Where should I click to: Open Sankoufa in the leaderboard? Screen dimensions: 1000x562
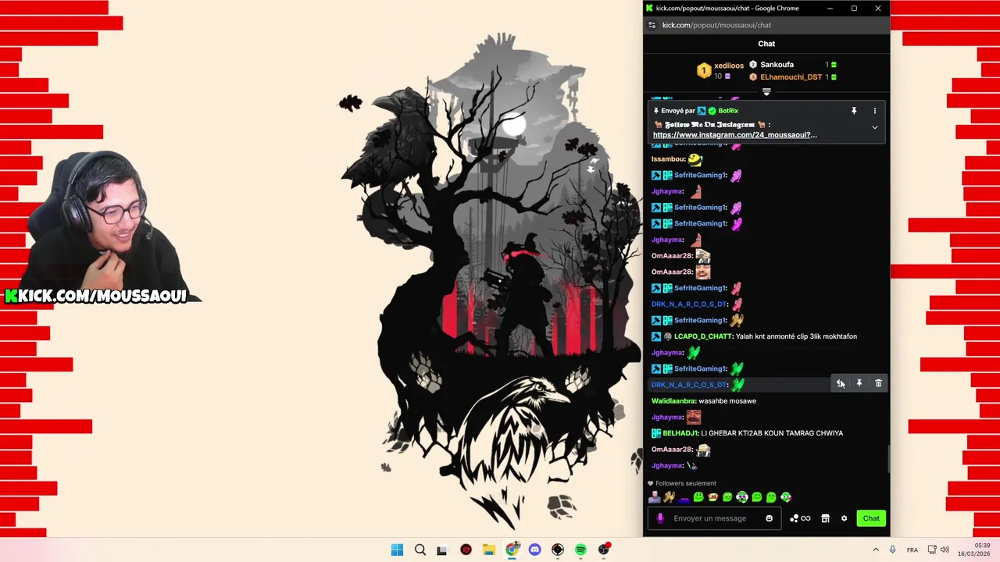777,65
